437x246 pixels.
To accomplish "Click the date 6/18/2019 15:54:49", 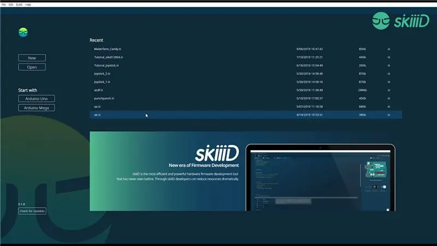I will [310, 66].
